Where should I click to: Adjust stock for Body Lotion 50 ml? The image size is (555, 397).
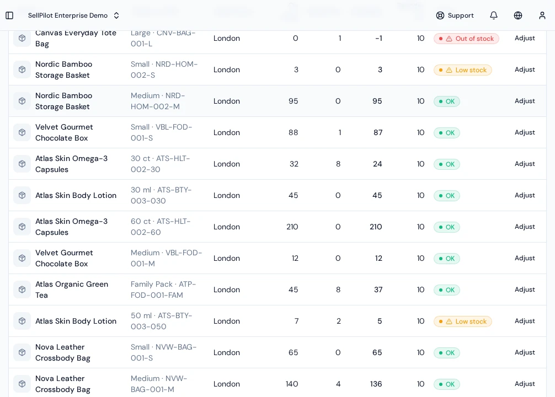point(525,321)
